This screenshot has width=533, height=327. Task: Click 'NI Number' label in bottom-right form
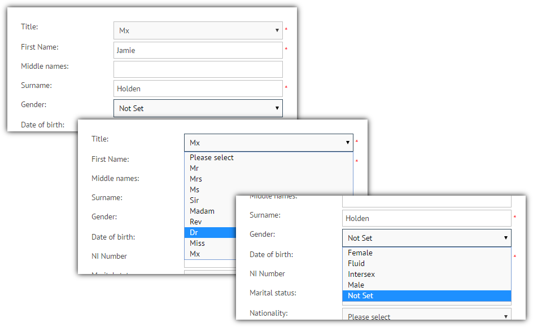[x=267, y=273]
